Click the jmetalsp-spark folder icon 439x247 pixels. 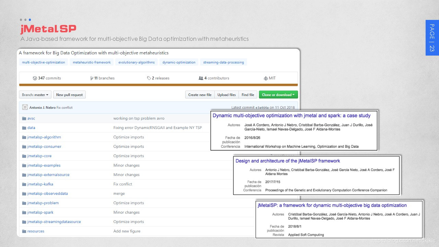tap(24, 212)
